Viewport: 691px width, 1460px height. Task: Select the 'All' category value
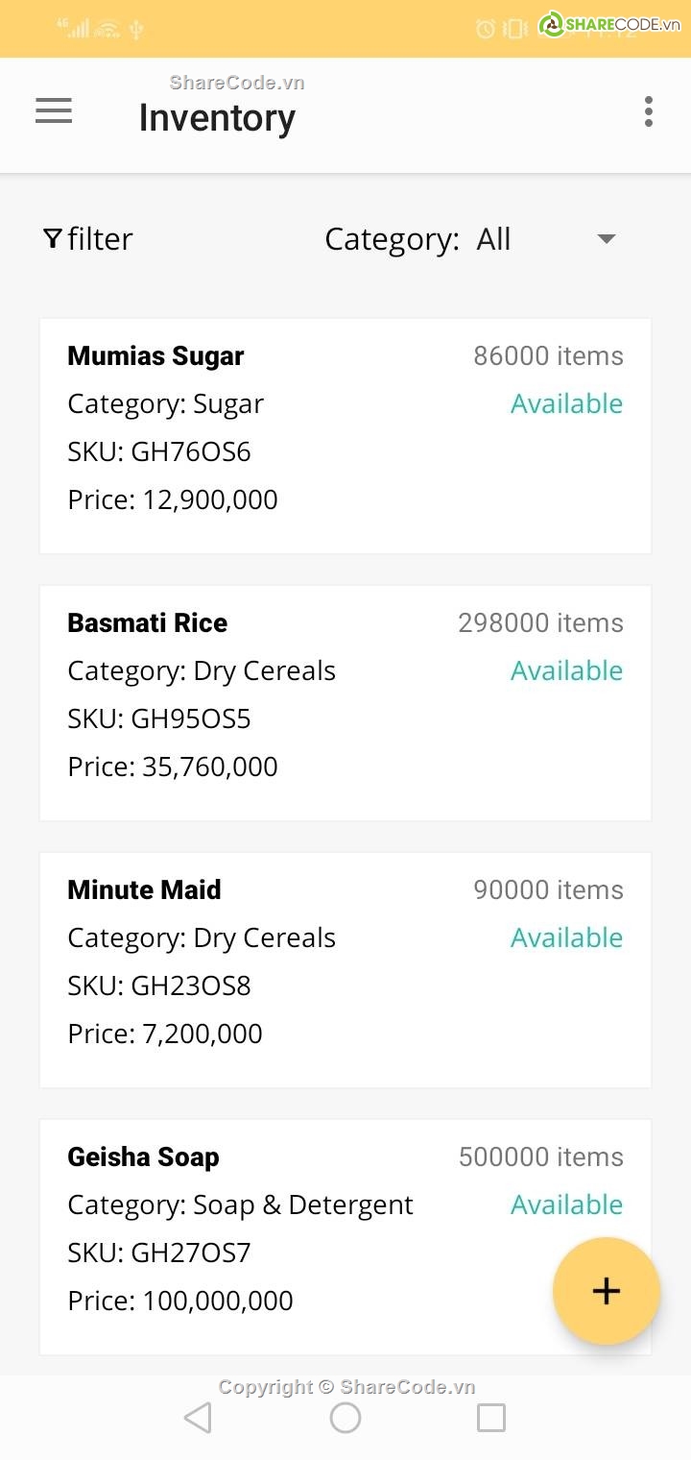(493, 239)
